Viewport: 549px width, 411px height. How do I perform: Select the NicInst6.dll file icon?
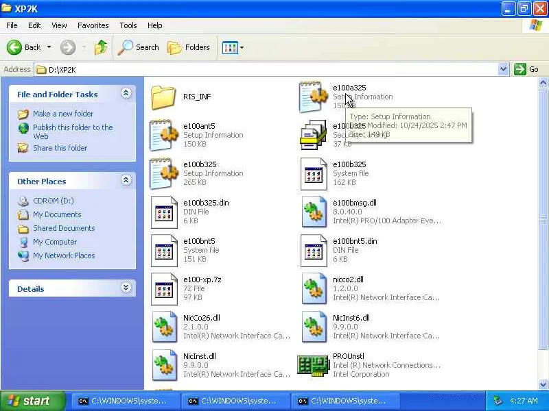coord(314,327)
